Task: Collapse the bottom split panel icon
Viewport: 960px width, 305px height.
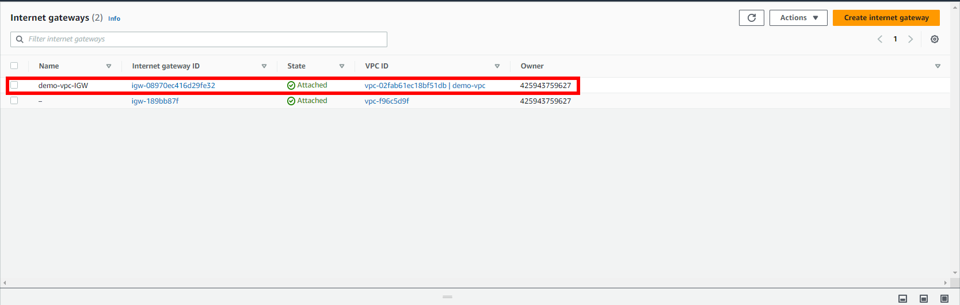Action: [x=902, y=299]
